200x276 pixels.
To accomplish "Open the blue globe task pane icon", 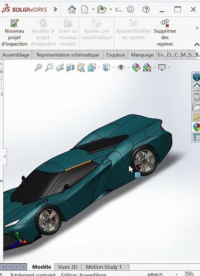I will [x=196, y=76].
